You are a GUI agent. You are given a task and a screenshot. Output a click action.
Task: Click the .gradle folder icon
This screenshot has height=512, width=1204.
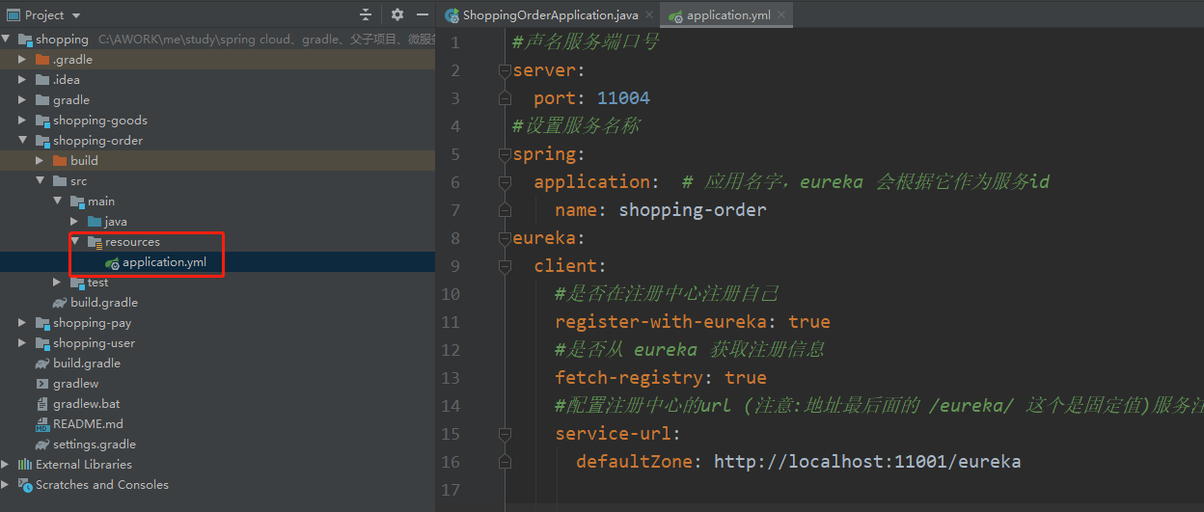42,60
